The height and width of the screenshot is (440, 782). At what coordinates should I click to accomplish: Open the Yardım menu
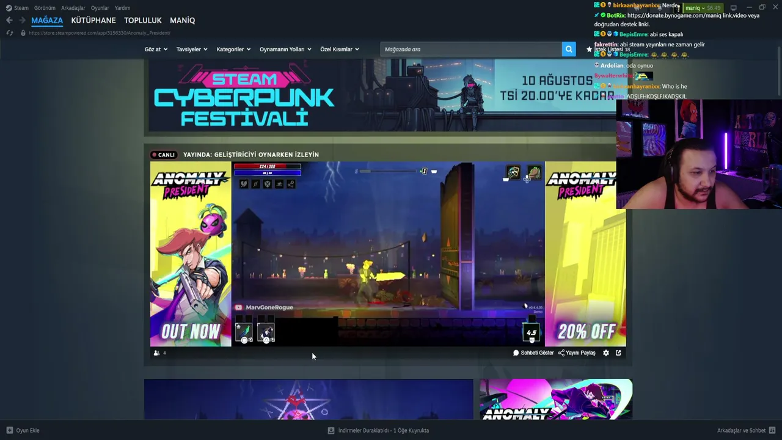click(x=122, y=8)
